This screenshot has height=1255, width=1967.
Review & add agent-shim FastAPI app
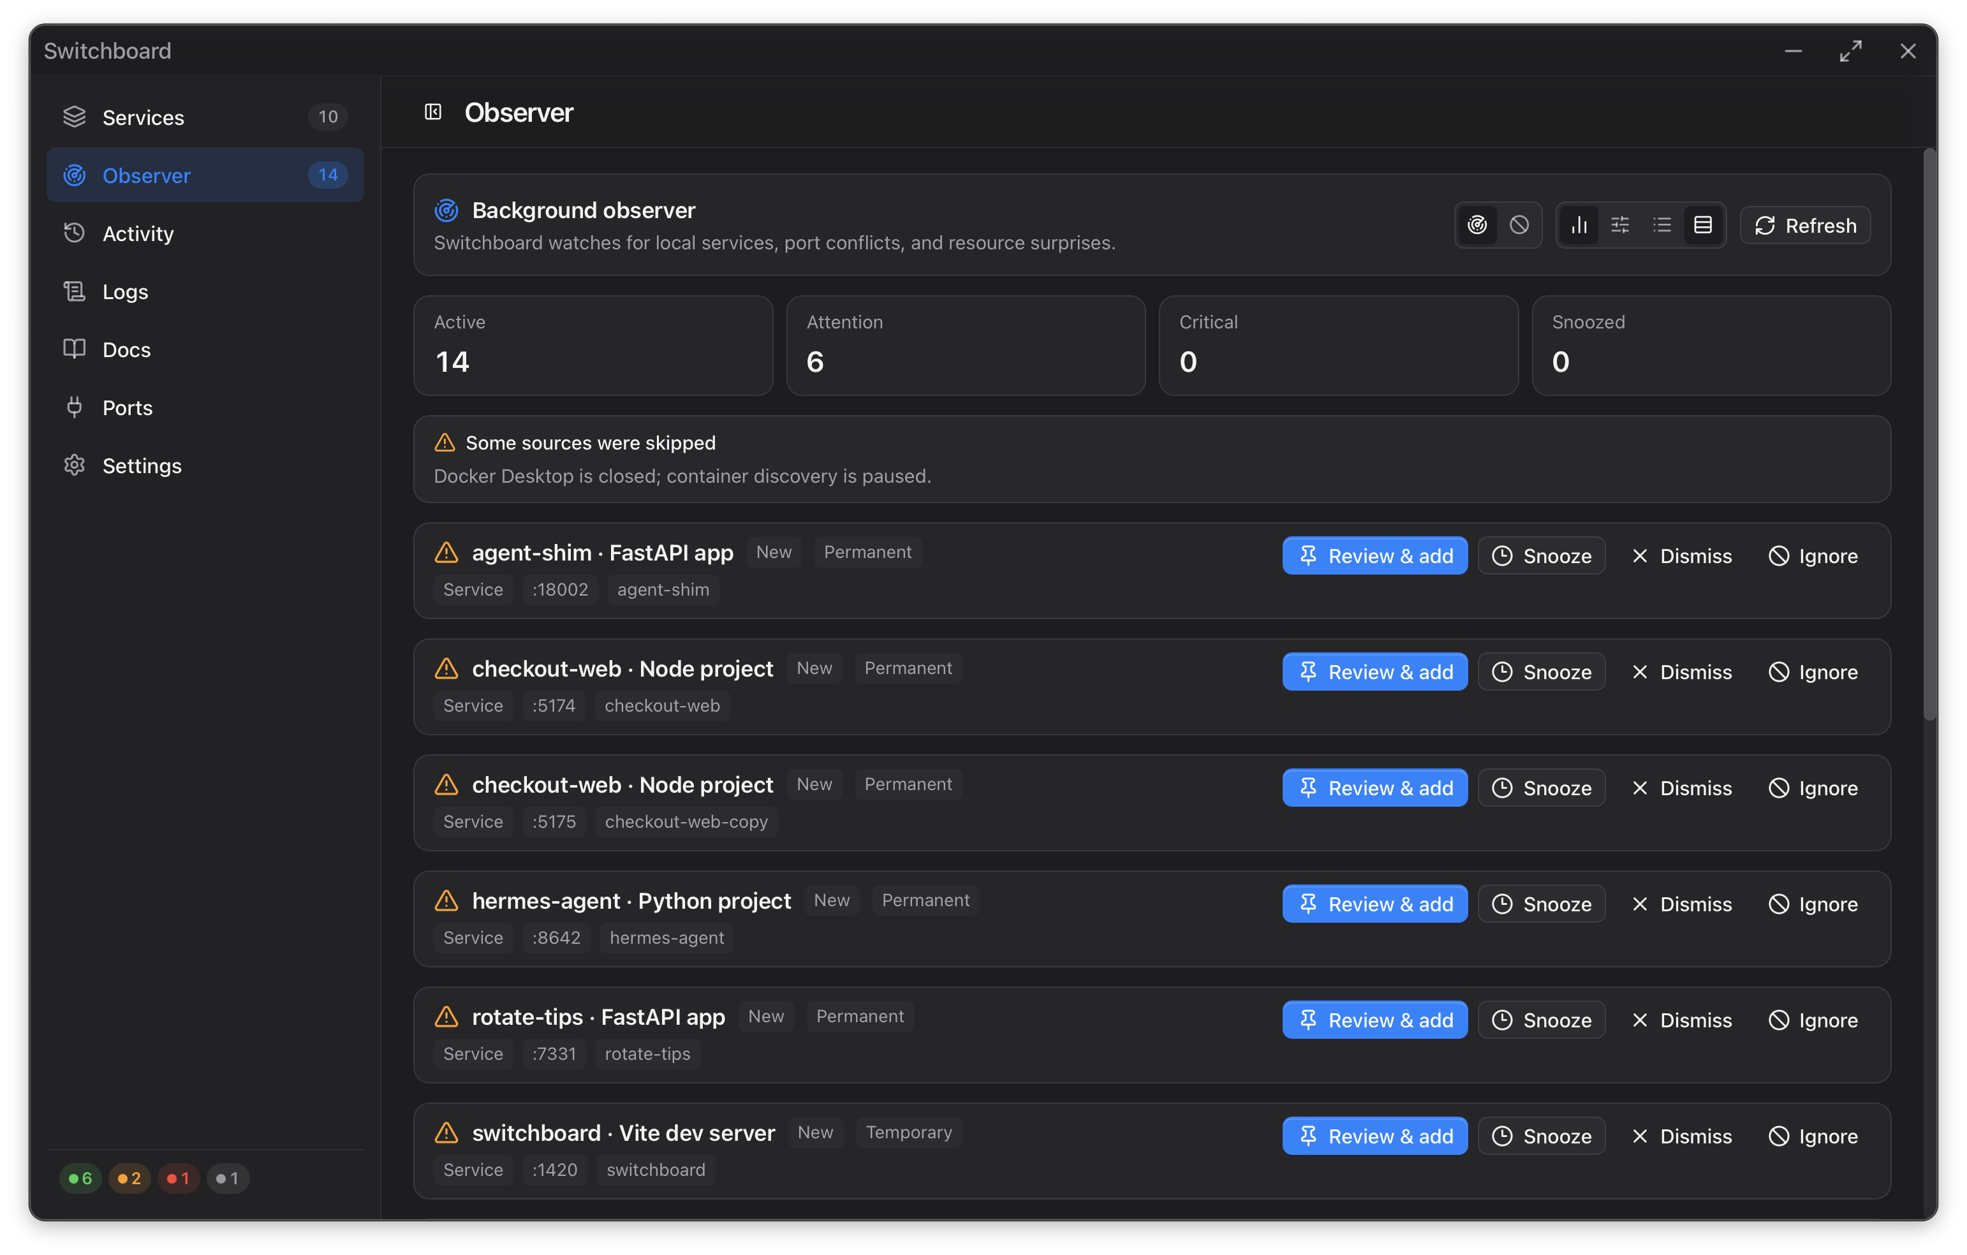pos(1374,556)
